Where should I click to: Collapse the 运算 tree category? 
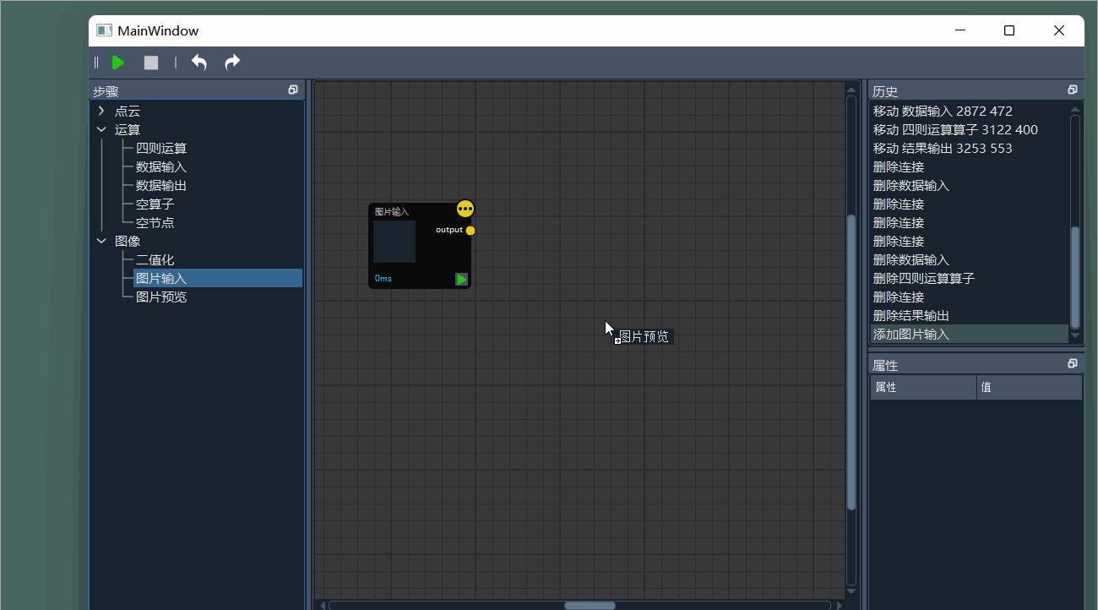coord(101,129)
